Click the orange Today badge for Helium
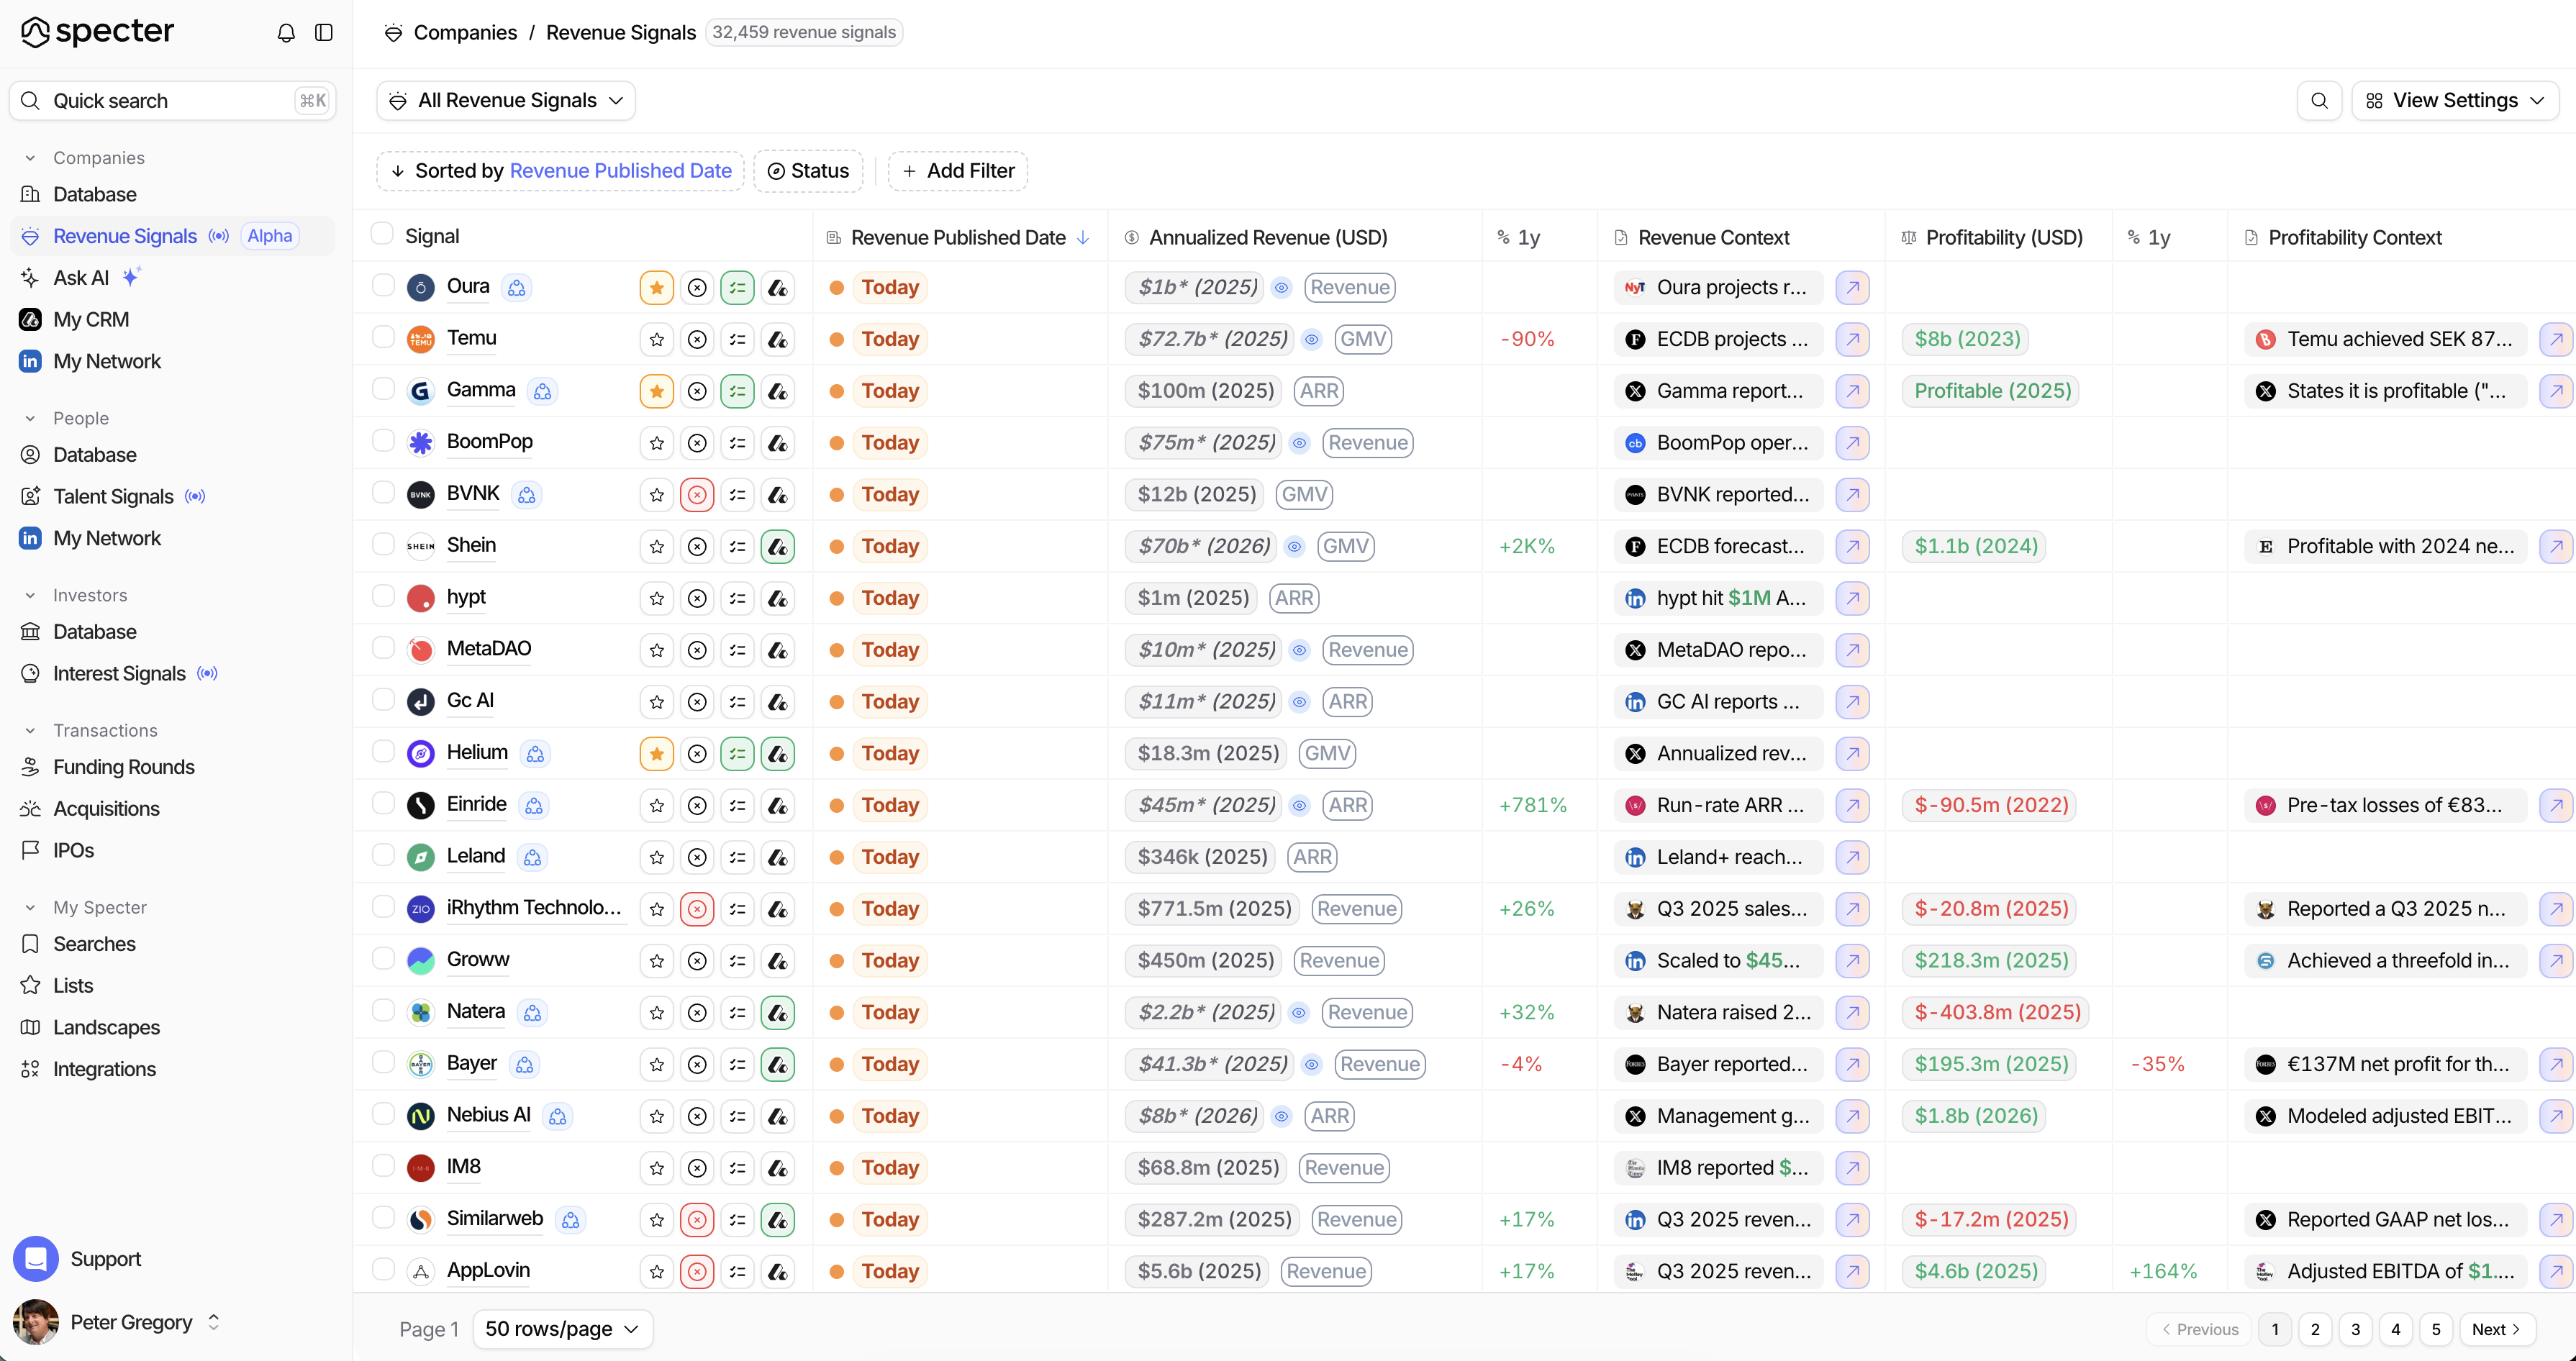Image resolution: width=2576 pixels, height=1361 pixels. (x=889, y=753)
